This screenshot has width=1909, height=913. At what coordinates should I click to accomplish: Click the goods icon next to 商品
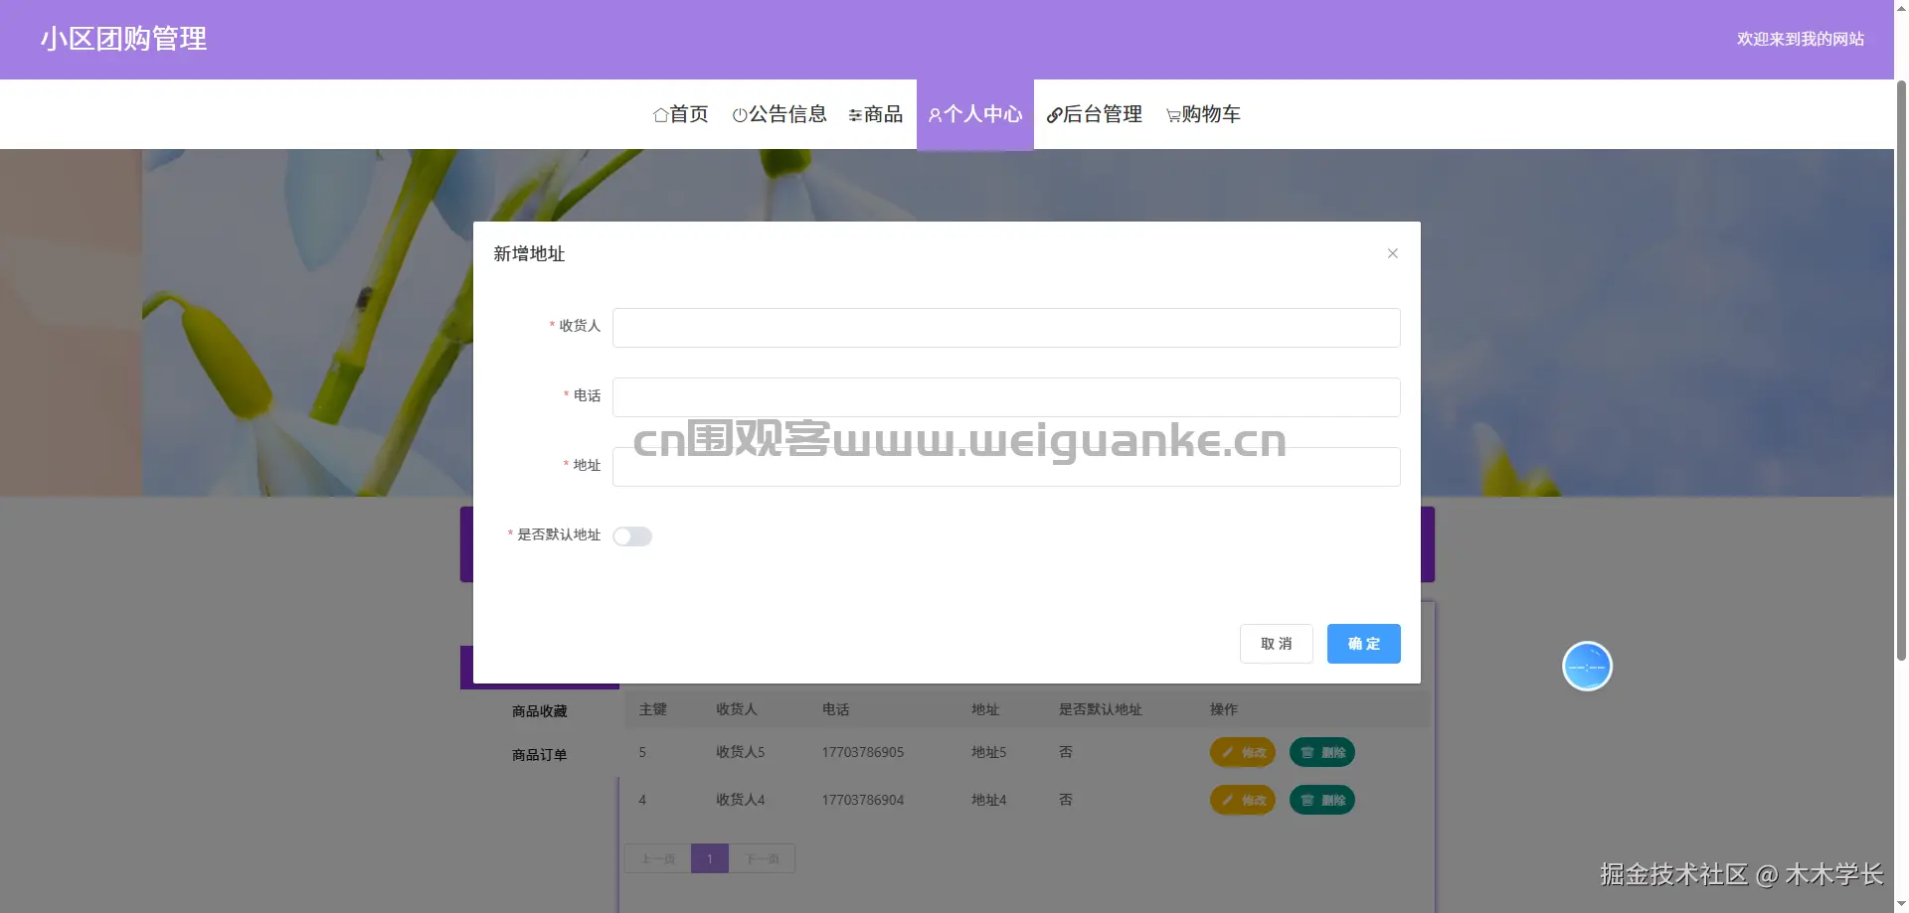click(x=853, y=114)
